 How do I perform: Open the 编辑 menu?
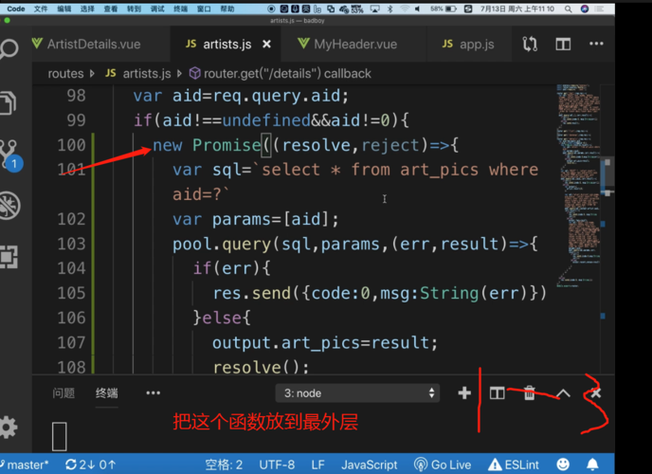[63, 9]
